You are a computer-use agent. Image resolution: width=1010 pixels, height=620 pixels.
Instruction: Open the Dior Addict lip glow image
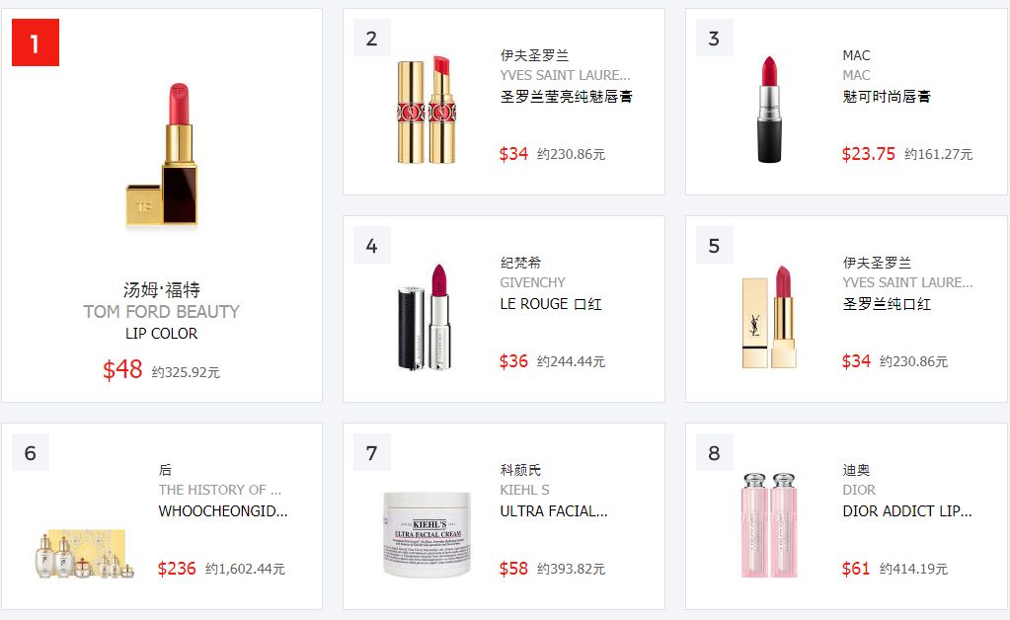point(770,524)
